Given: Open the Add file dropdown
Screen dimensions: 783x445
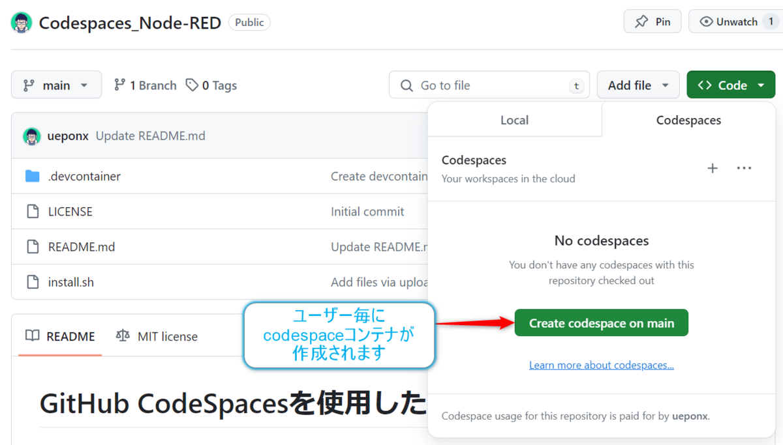Looking at the screenshot, I should click(639, 85).
